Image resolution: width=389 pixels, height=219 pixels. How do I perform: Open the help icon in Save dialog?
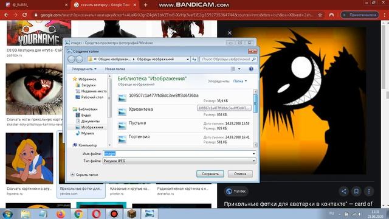(251, 69)
